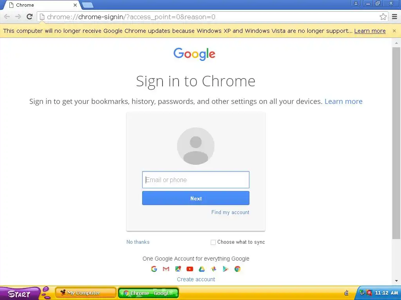This screenshot has height=300, width=401.
Task: Open Learn more link about sign in
Action: pos(343,101)
